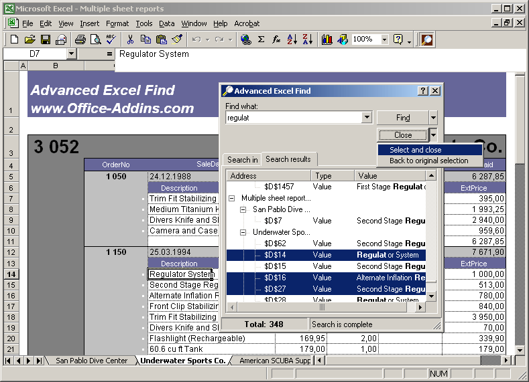Open the Undo history dropdown arrow
Screen dimensions: 529x382
(207, 39)
